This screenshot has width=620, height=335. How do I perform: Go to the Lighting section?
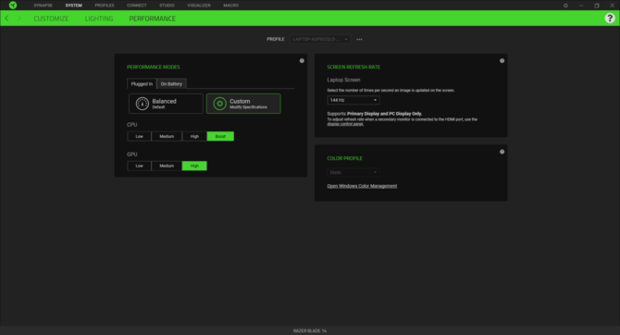tap(99, 19)
